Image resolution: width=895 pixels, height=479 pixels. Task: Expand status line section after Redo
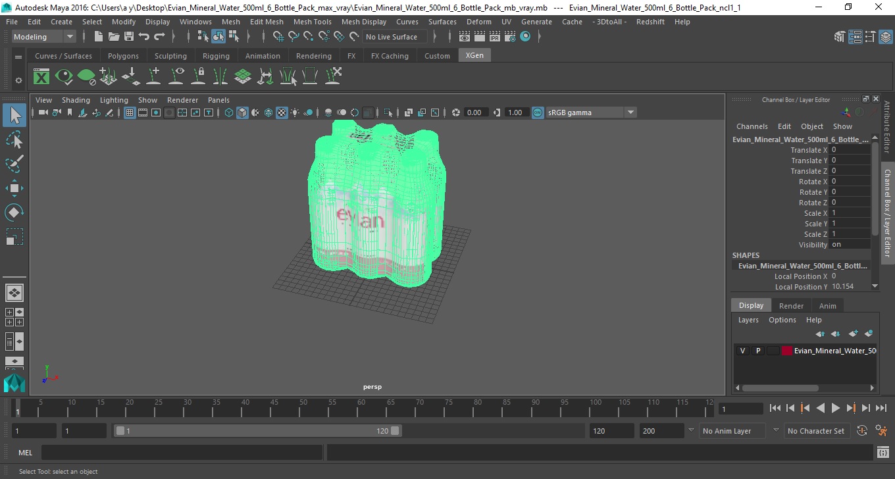click(x=173, y=37)
